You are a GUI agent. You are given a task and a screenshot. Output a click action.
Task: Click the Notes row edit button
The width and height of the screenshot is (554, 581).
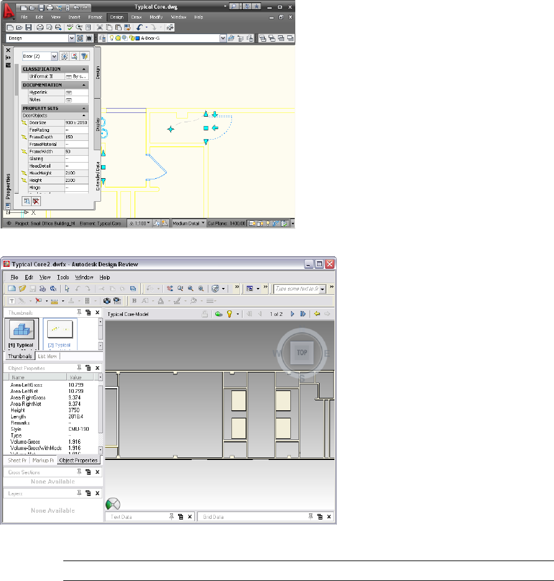[69, 100]
